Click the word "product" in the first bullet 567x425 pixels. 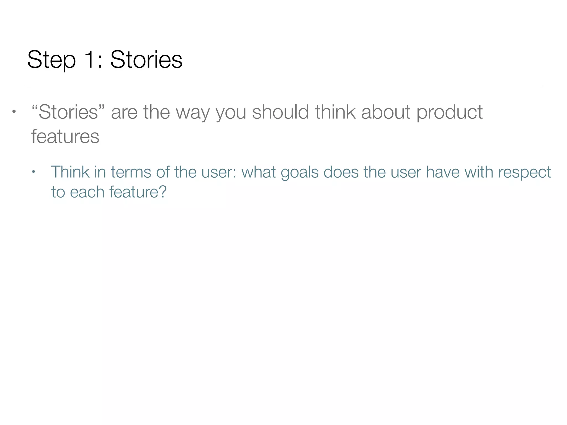[449, 113]
